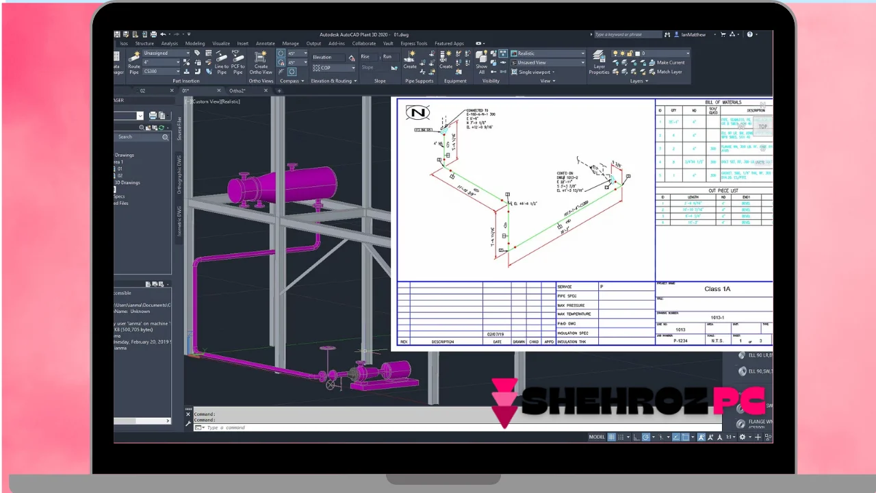Click the Elevation input field
876x493 pixels.
pos(330,58)
